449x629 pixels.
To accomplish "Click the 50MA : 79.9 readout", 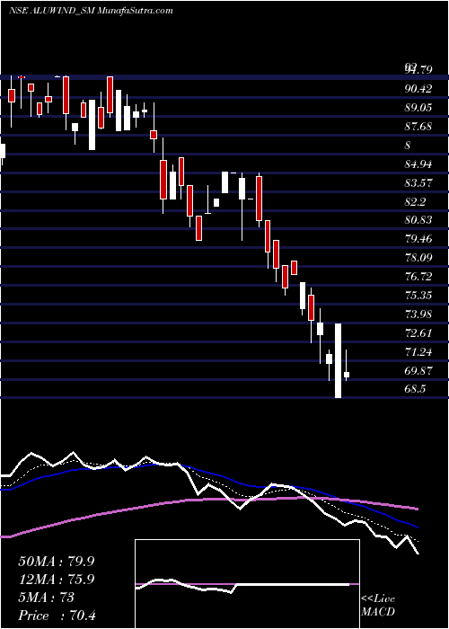I will (x=57, y=562).
